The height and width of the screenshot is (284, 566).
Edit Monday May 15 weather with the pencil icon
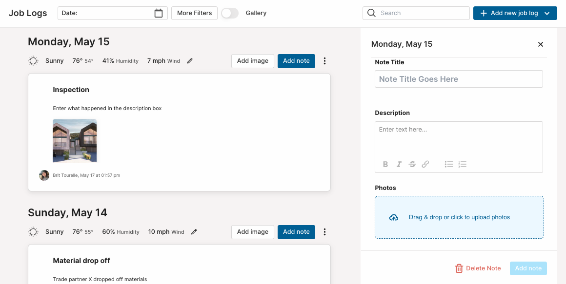tap(190, 61)
